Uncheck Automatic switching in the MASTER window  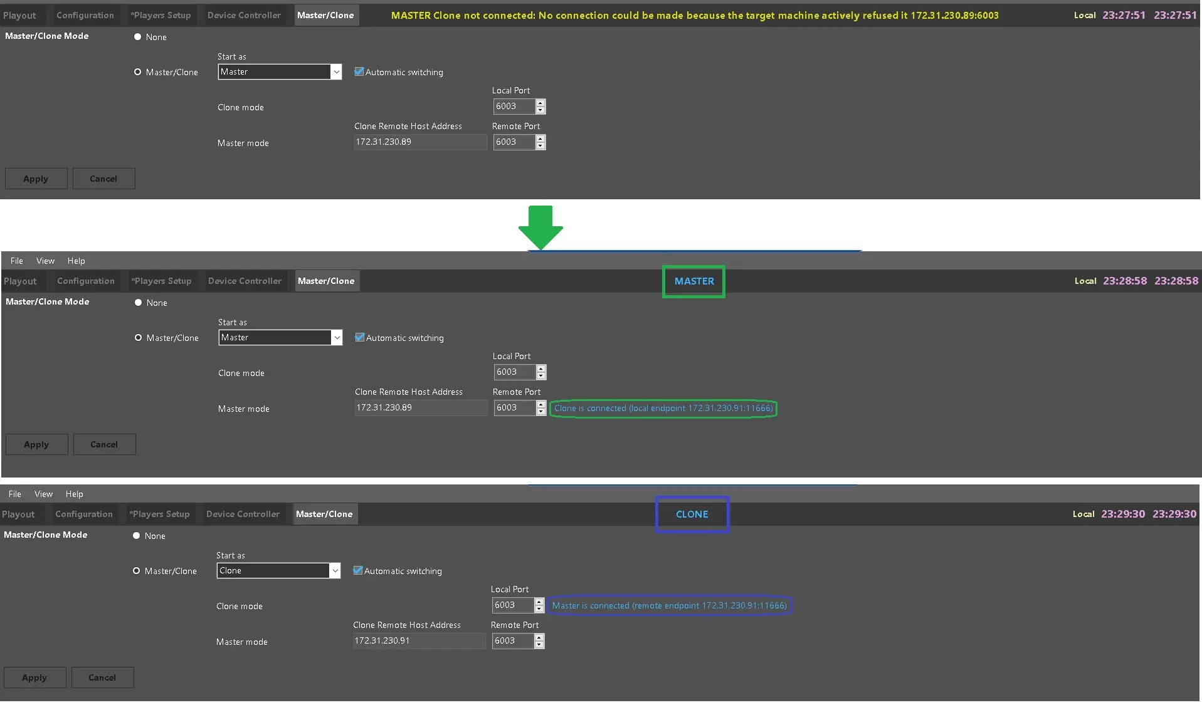tap(360, 338)
